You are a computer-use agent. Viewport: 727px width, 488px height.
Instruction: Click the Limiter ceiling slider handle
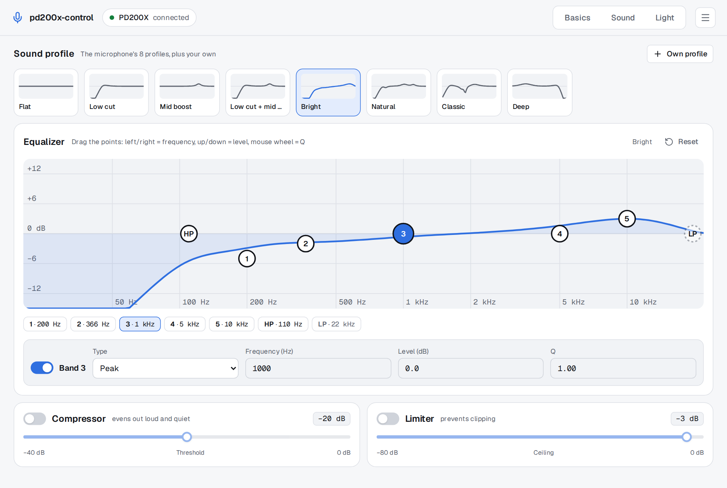[x=686, y=437]
